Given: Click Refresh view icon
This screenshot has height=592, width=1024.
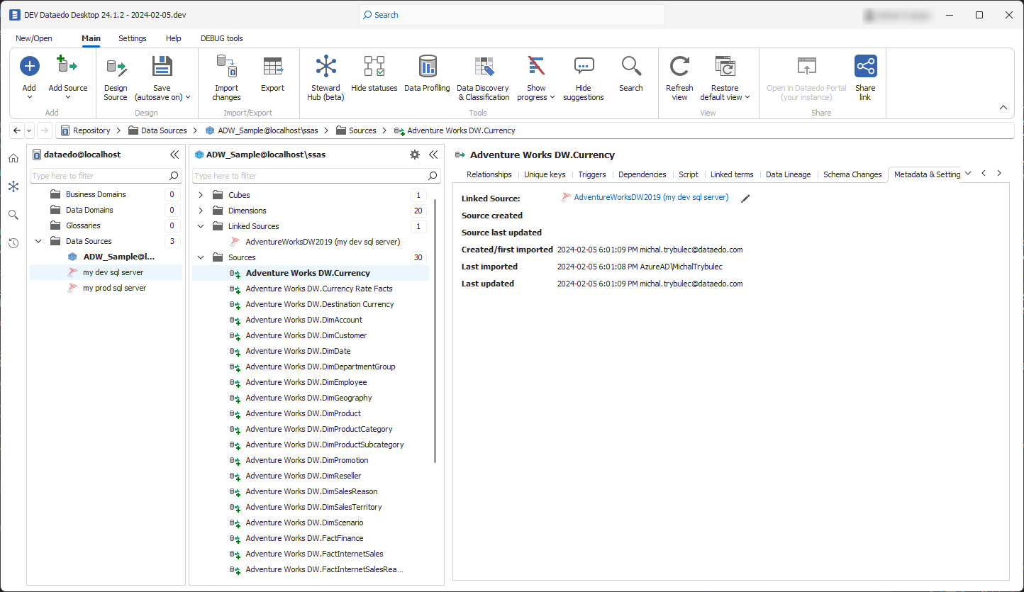Looking at the screenshot, I should pos(679,67).
